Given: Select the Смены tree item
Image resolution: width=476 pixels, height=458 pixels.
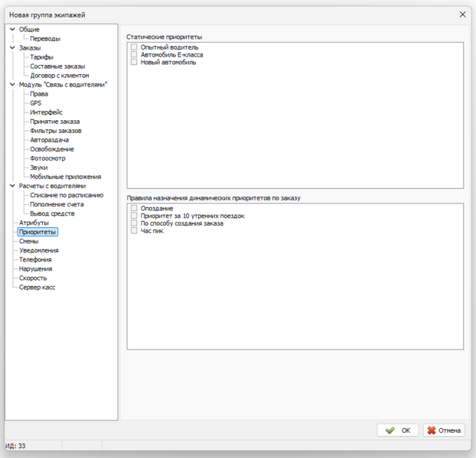Looking at the screenshot, I should 29,241.
